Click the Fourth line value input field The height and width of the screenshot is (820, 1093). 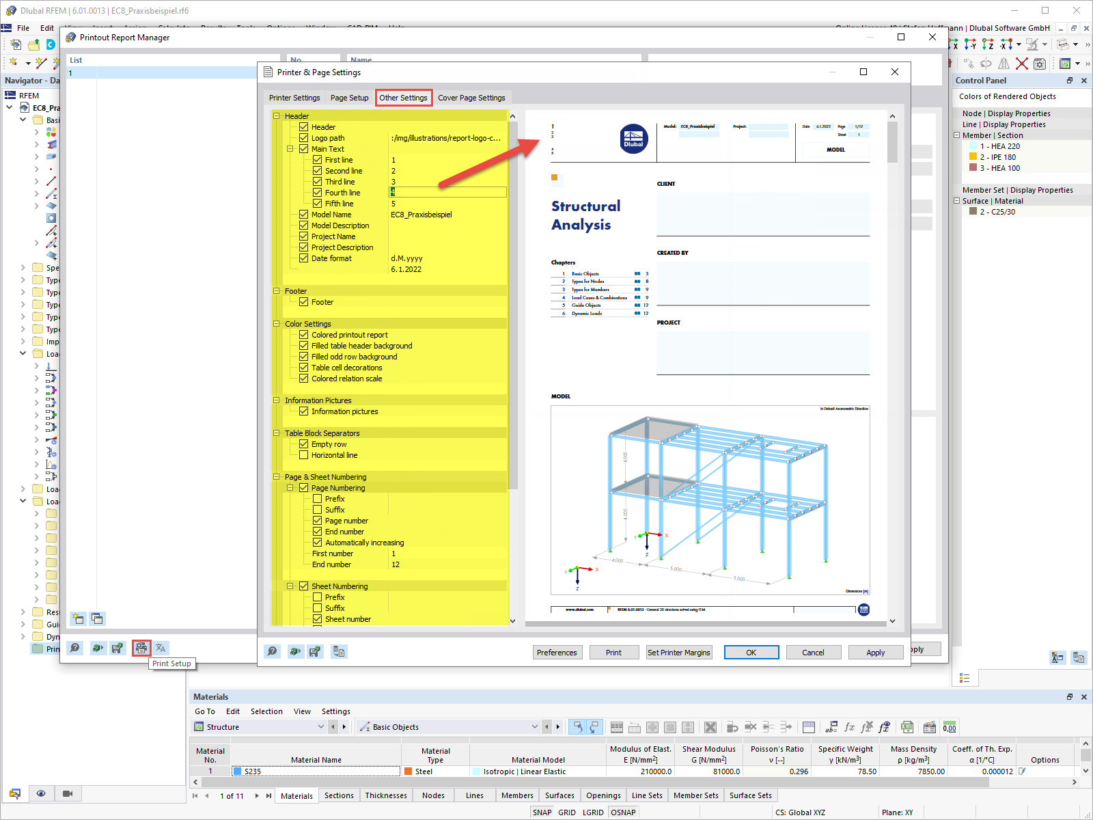[448, 193]
